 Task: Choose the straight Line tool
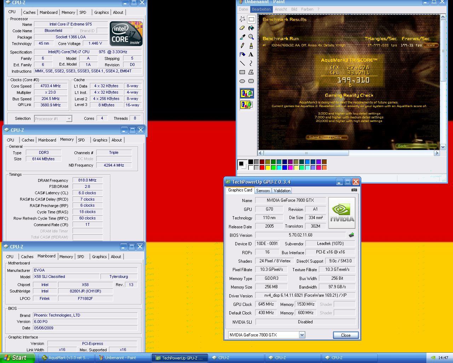coord(242,63)
